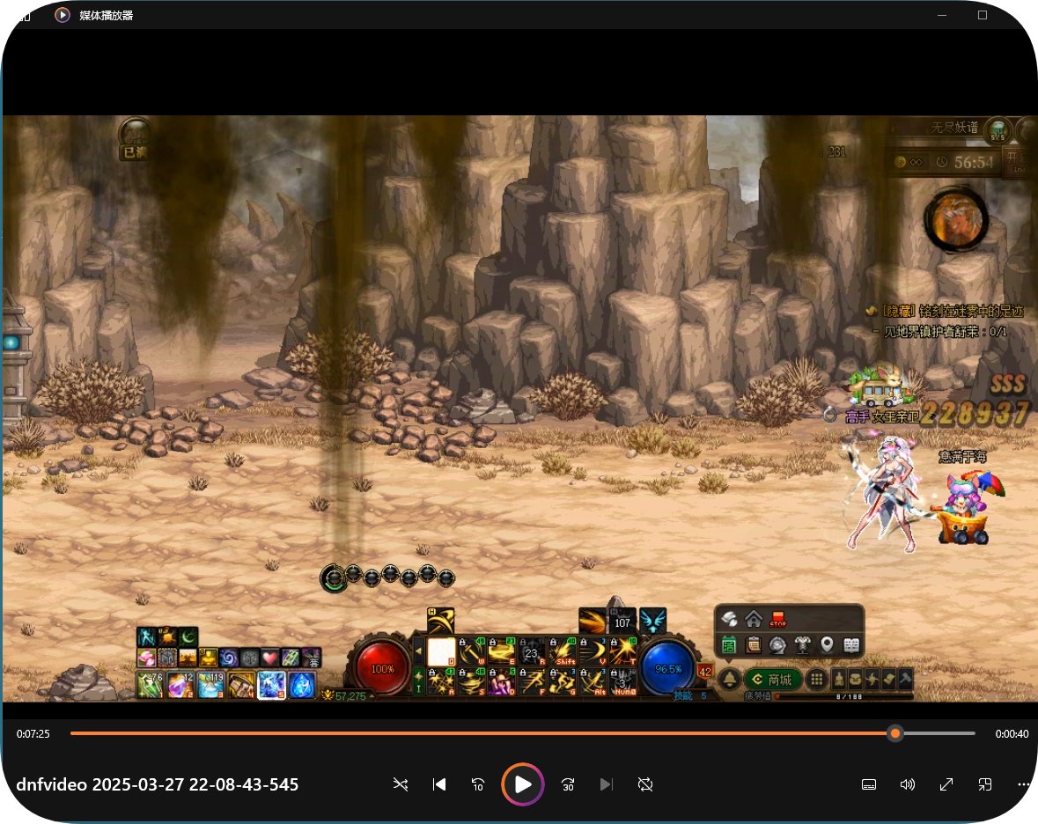Click the skill slot bound to A
This screenshot has width=1038, height=824.
pyautogui.click(x=441, y=681)
